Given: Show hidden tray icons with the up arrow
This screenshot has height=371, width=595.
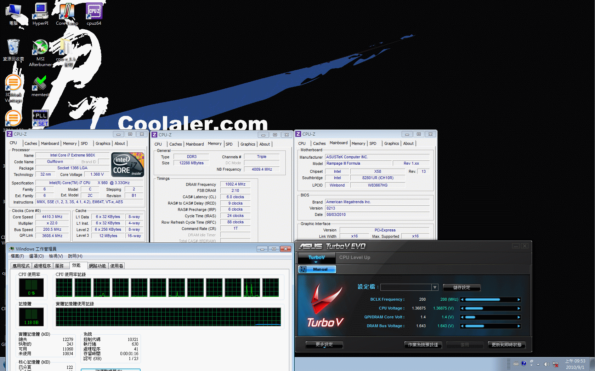Looking at the screenshot, I should [x=538, y=364].
